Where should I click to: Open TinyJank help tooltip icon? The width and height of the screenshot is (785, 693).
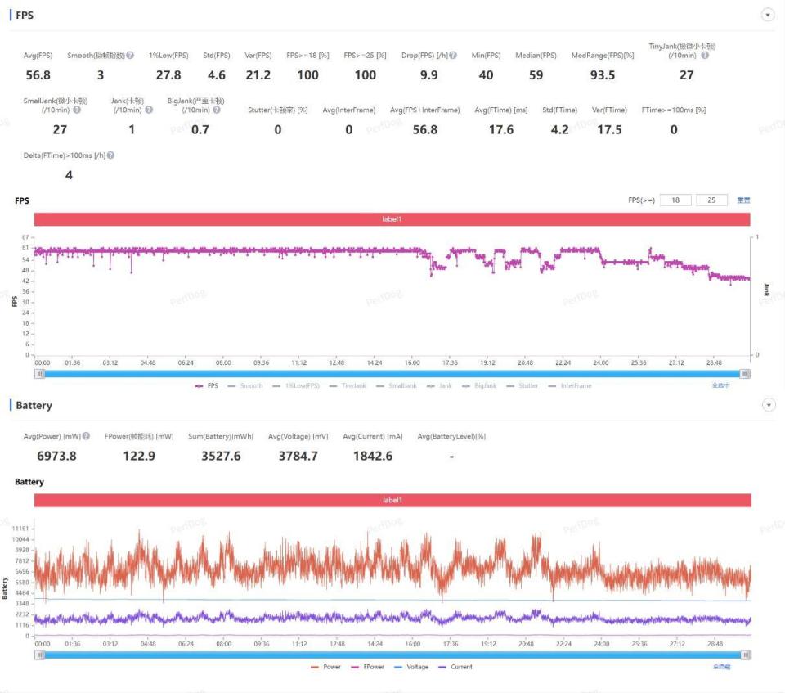point(705,56)
